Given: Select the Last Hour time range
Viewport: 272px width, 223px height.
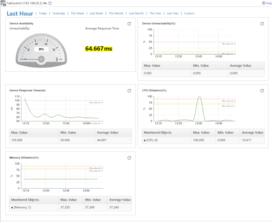Looking at the screenshot, I should tap(20, 13).
